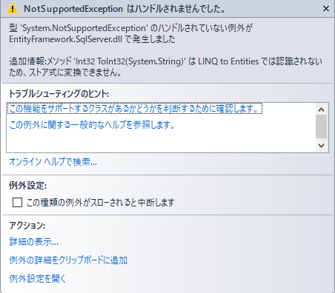Click the dialog title NotSupportedException text
This screenshot has height=293, width=335.
click(125, 9)
